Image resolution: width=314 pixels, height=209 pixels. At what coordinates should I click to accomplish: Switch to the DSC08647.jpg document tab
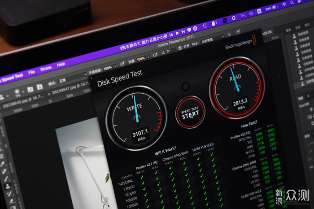tap(70, 88)
